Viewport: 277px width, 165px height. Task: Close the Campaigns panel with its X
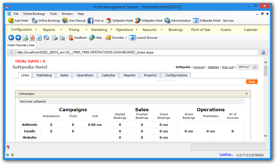(x=247, y=94)
